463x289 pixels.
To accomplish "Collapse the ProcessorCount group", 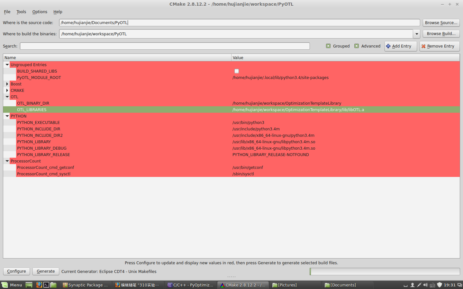I will tap(7, 161).
